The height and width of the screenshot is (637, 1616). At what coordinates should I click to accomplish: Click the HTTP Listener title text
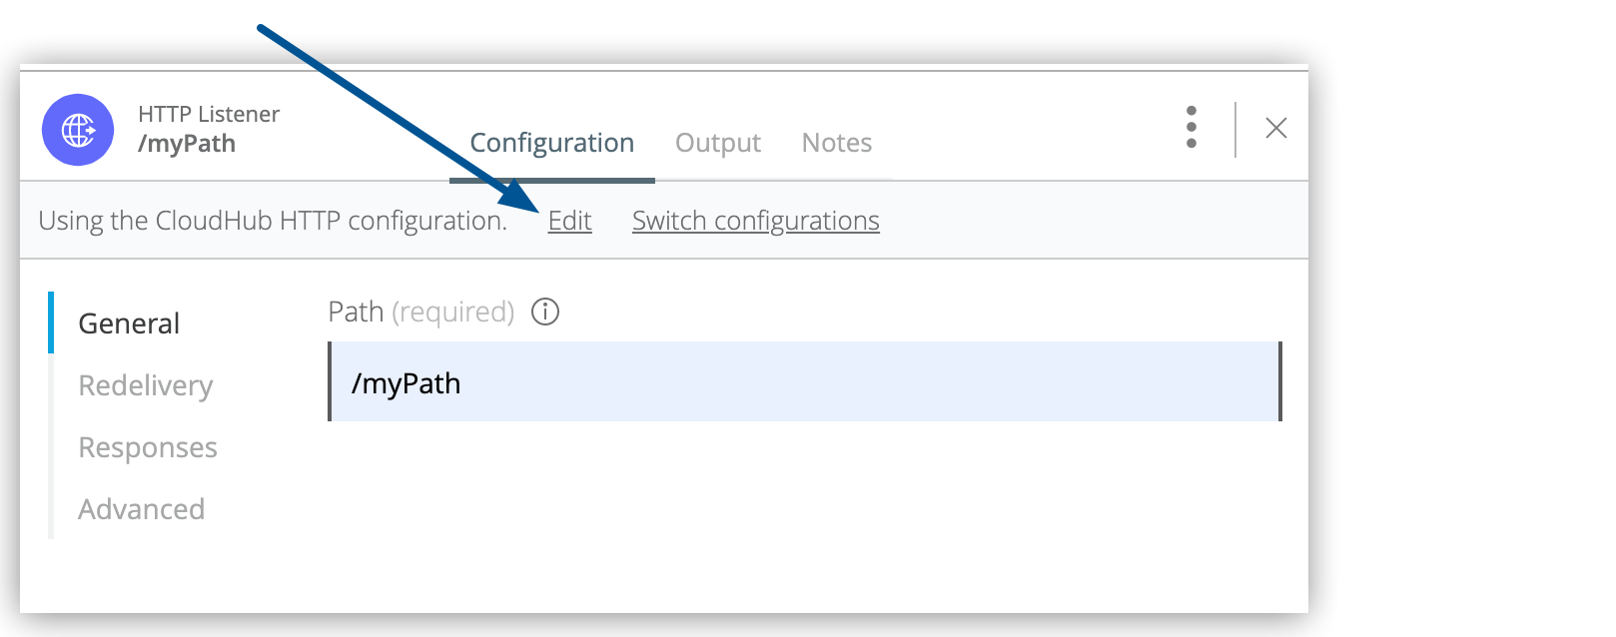[209, 114]
